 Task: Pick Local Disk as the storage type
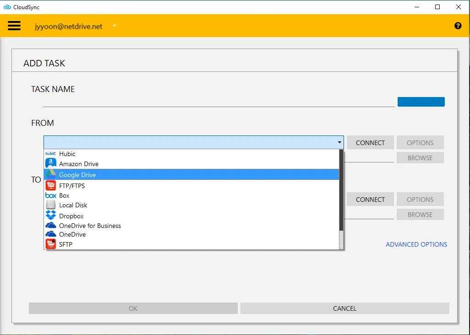coord(191,205)
